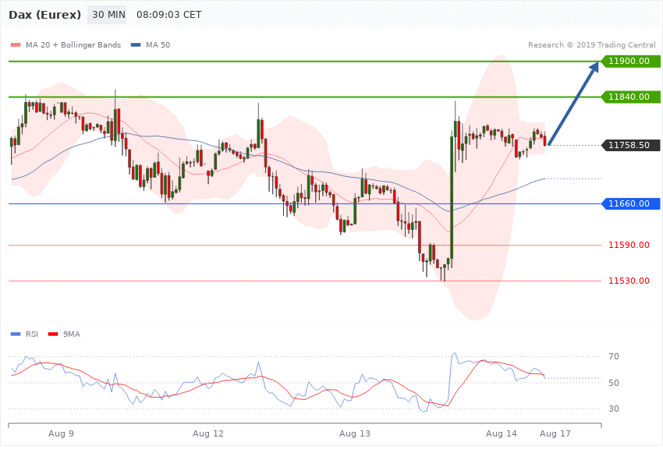
Task: Click the MA 20 + Bollinger Bands legend label
Action: pyautogui.click(x=73, y=45)
